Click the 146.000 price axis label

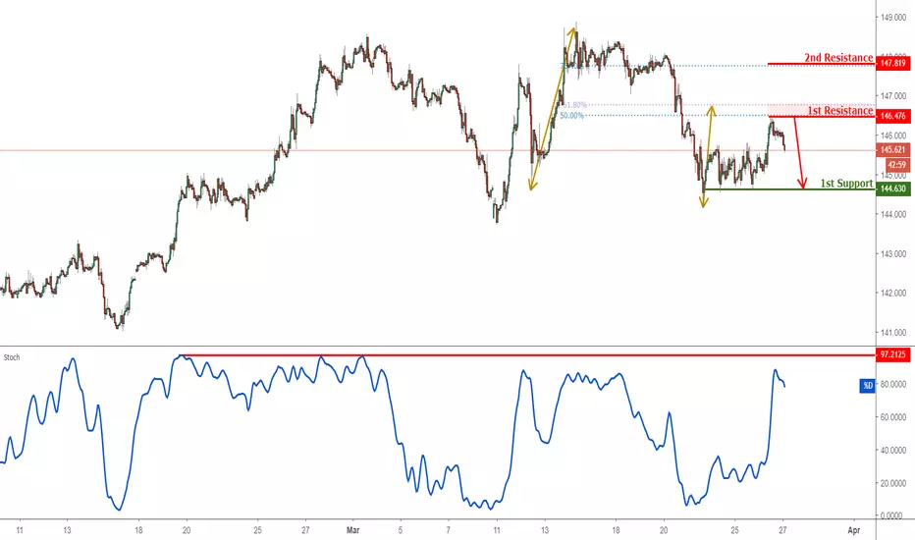tap(894, 135)
